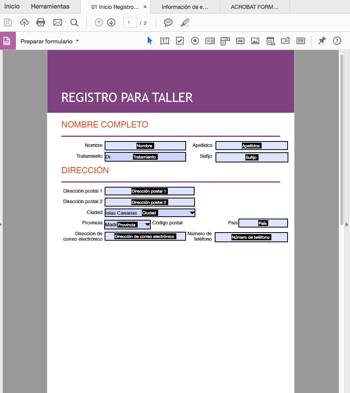This screenshot has height=393, width=350.
Task: Add a comment with speech bubble icon
Action: click(168, 22)
